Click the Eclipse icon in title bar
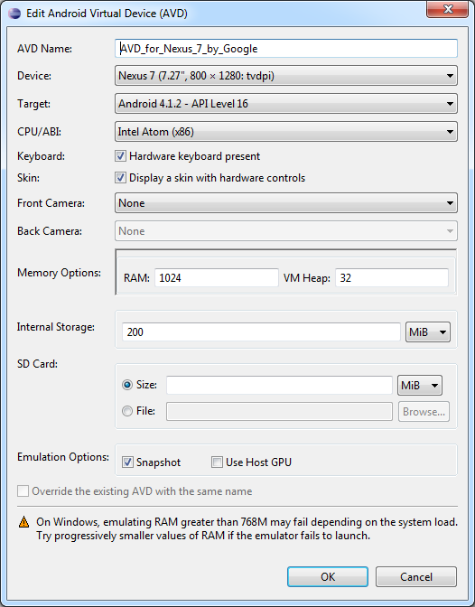This screenshot has width=475, height=607. pos(14,14)
